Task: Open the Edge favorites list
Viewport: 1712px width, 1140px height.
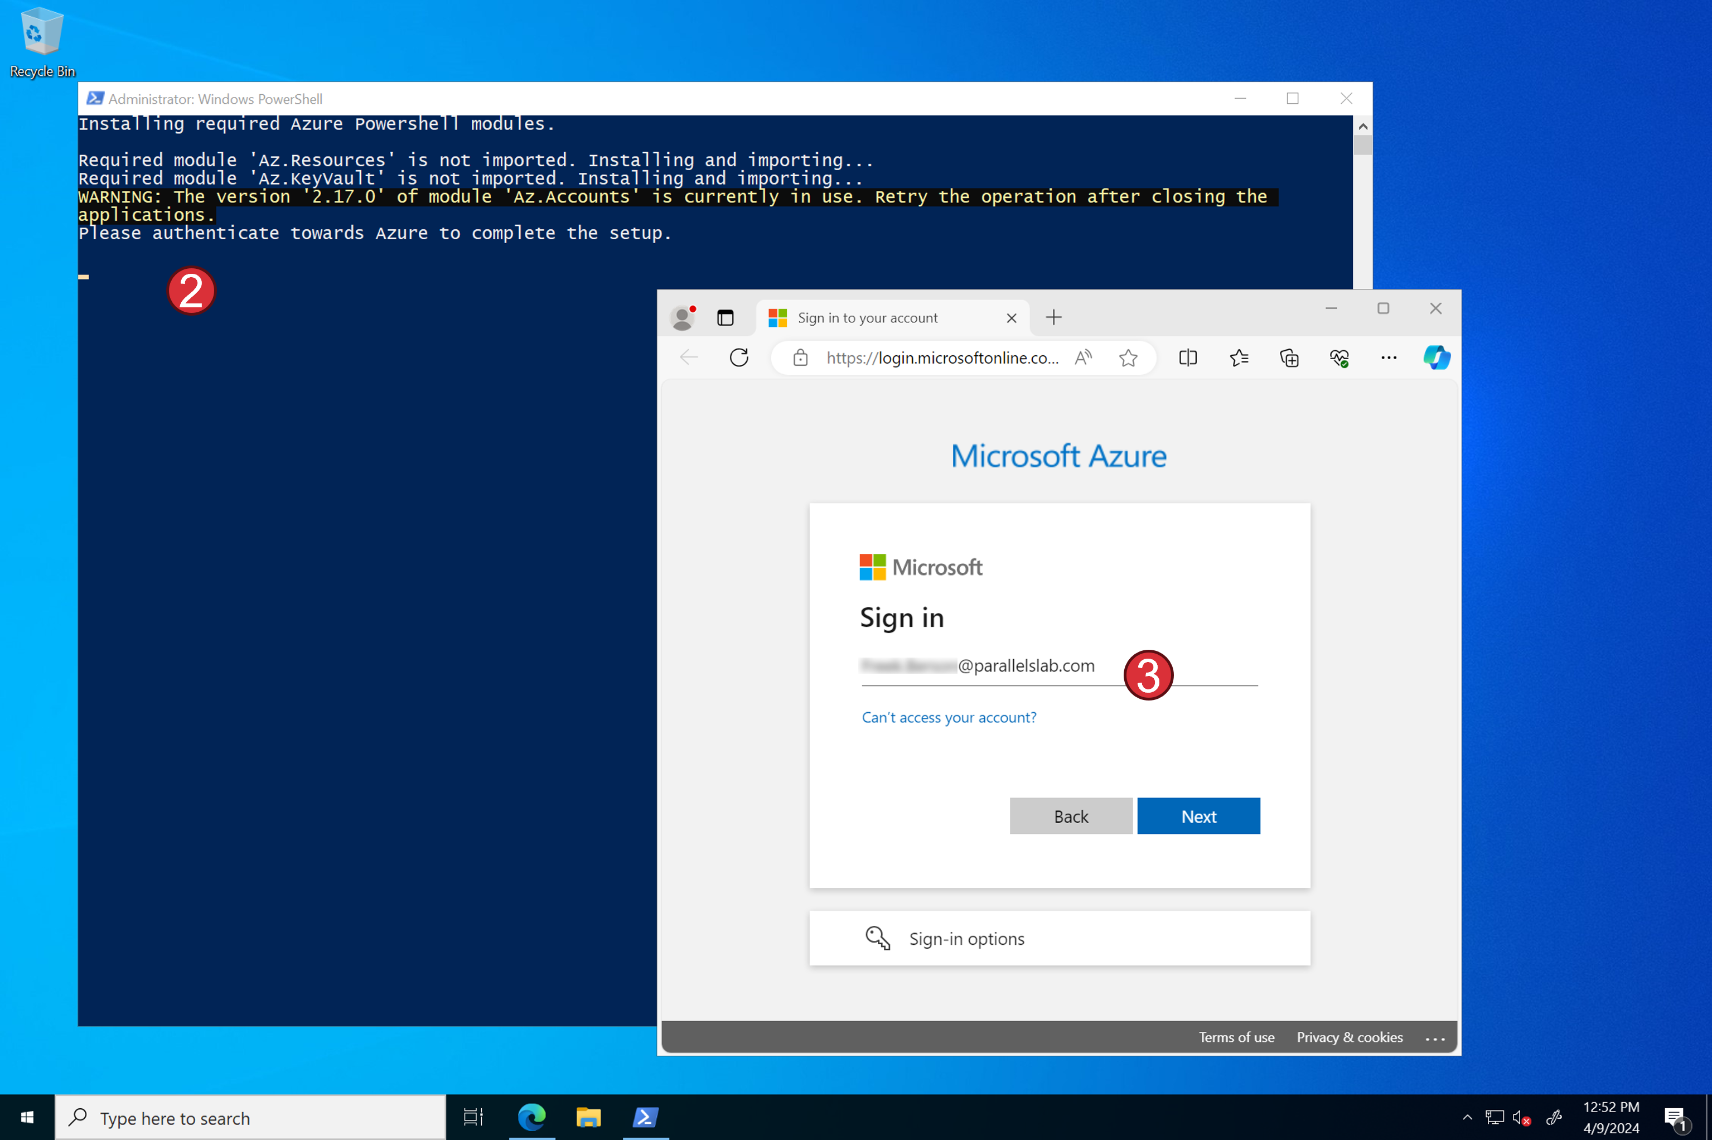Action: (1239, 358)
